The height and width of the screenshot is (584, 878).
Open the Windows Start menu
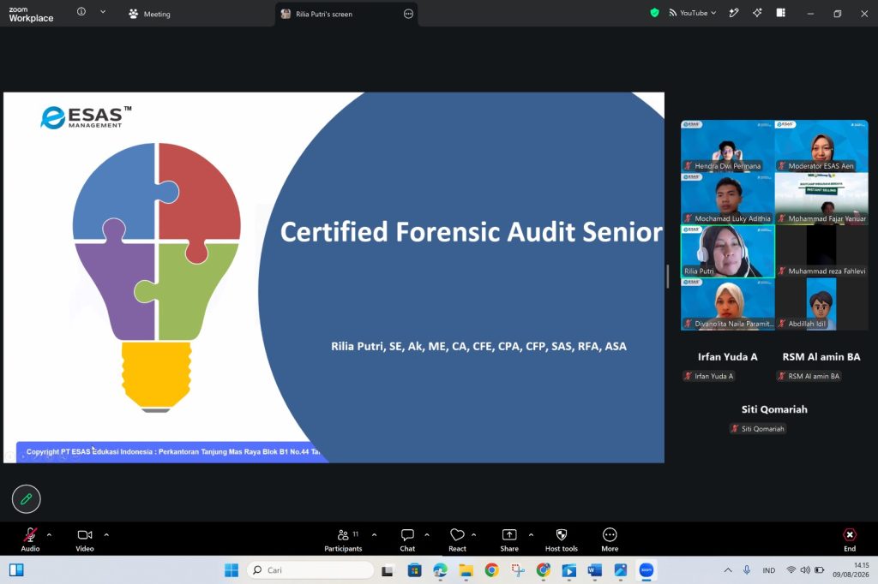232,570
